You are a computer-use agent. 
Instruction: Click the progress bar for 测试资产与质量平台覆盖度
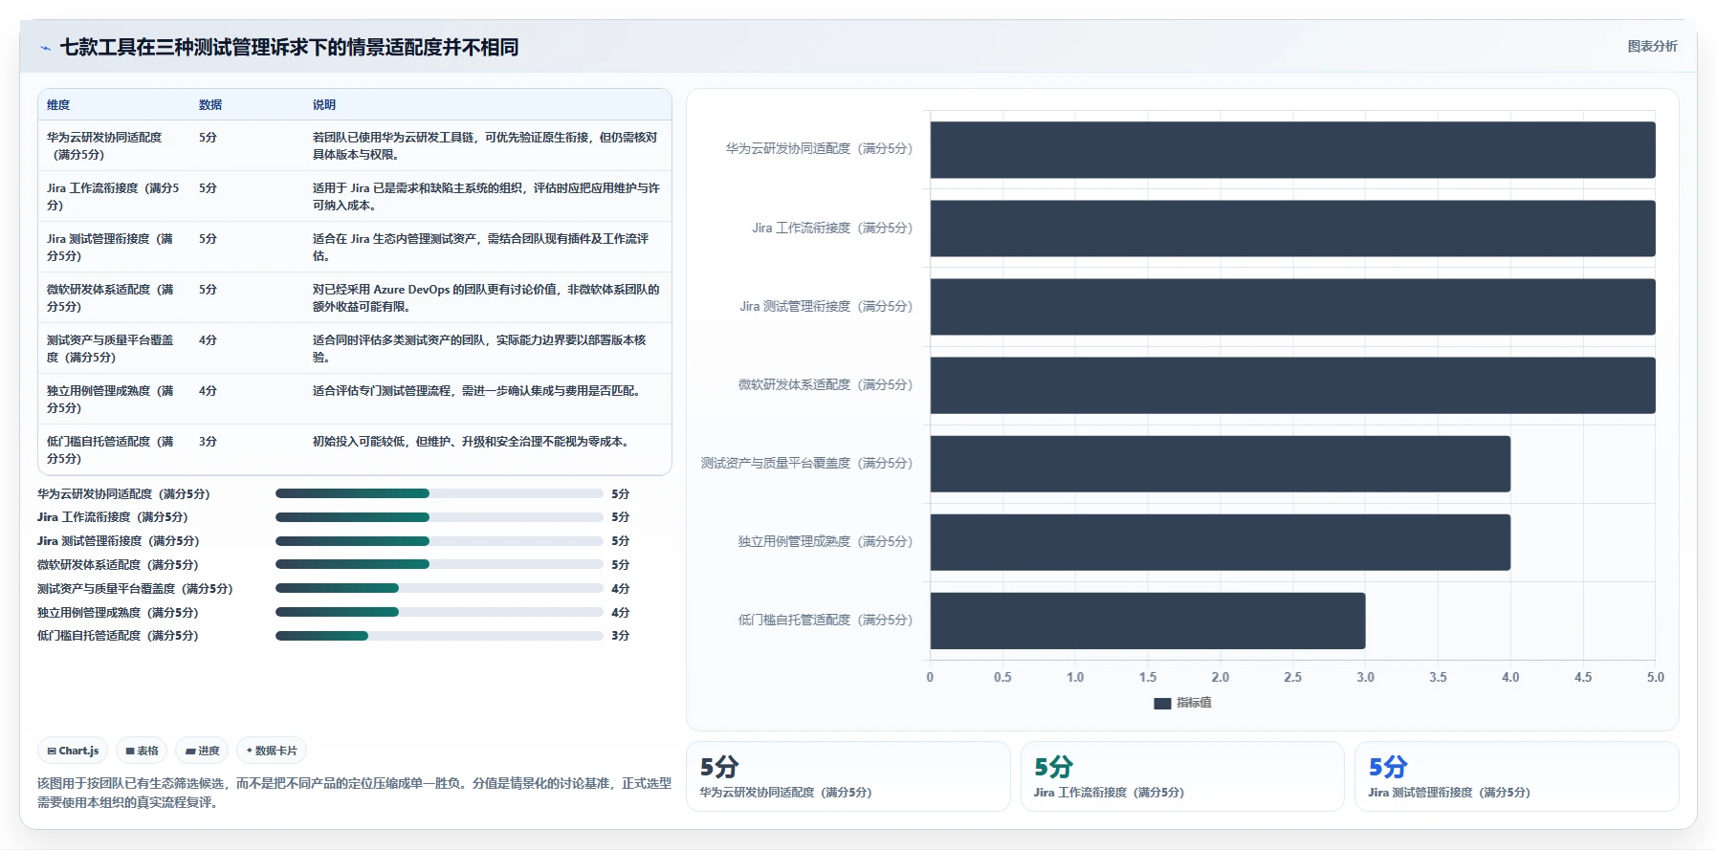[x=439, y=588]
